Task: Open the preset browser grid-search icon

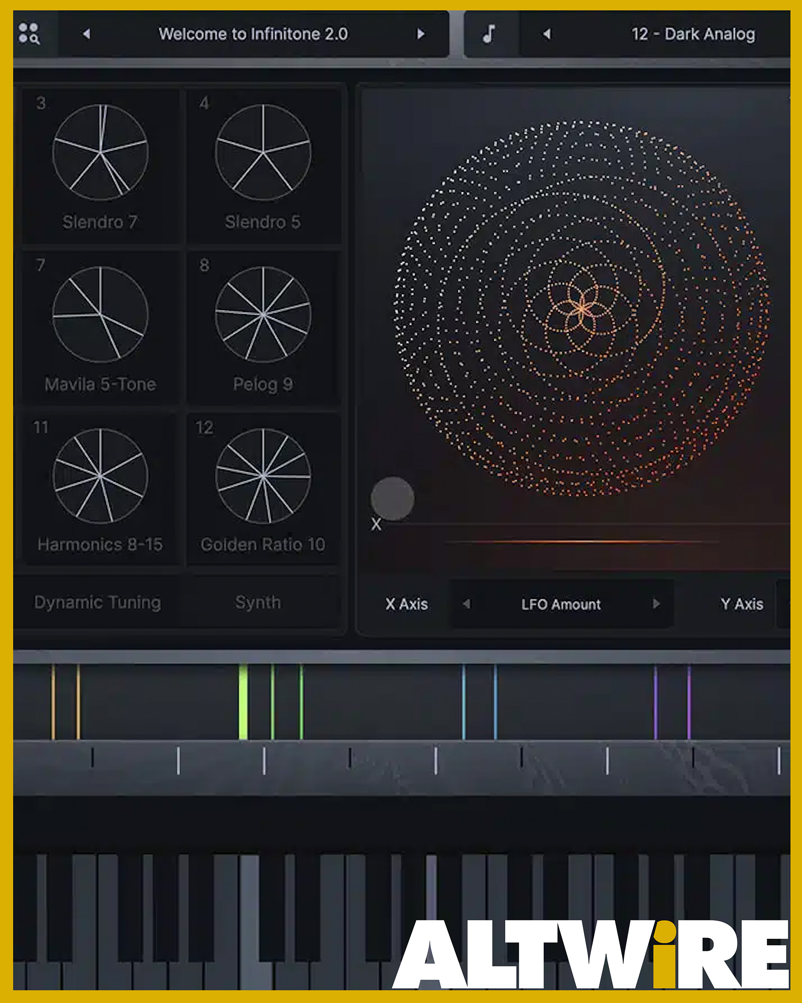Action: pos(29,34)
